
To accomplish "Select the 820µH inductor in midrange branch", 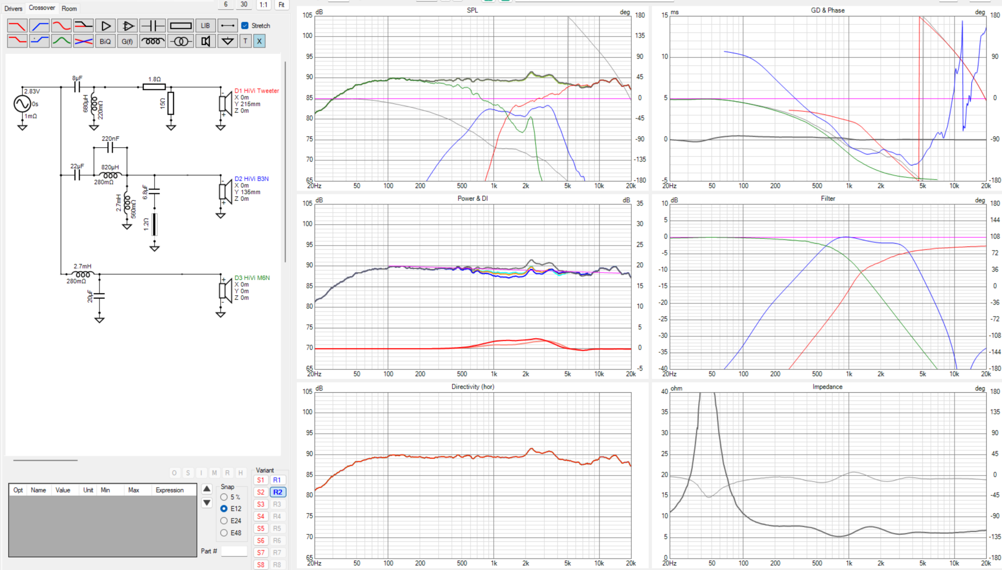I will [x=110, y=175].
